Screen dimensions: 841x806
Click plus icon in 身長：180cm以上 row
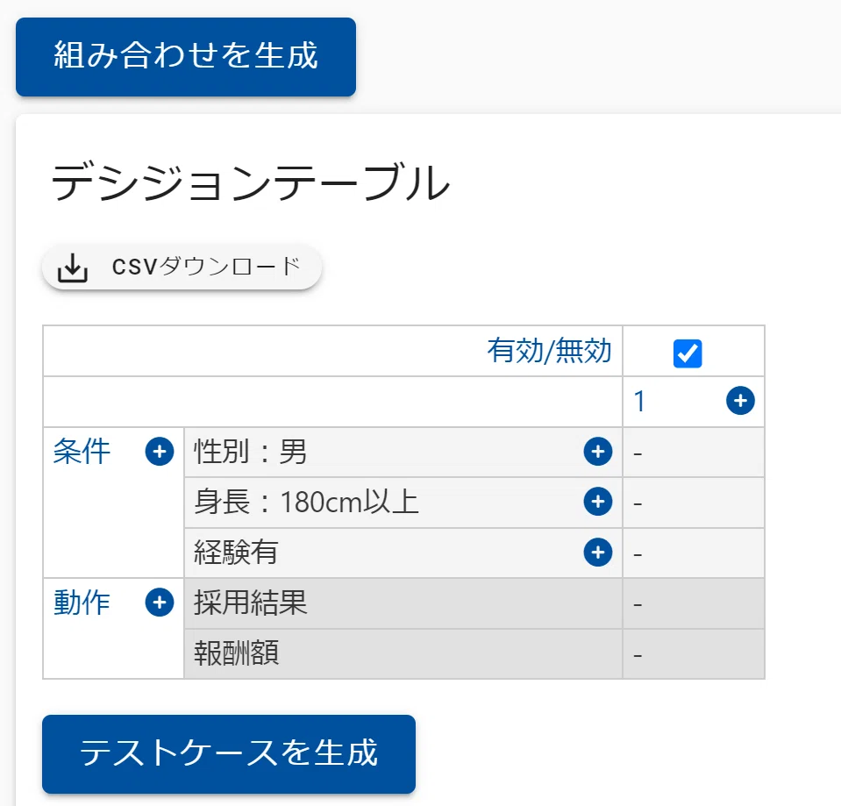click(x=598, y=502)
